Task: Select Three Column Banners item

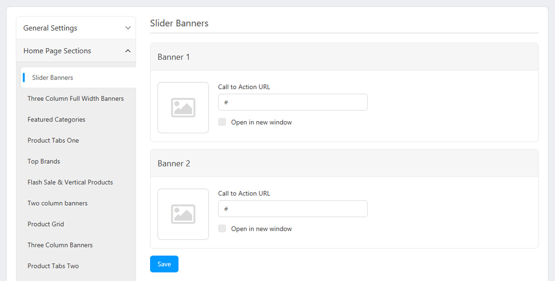Action: click(60, 245)
